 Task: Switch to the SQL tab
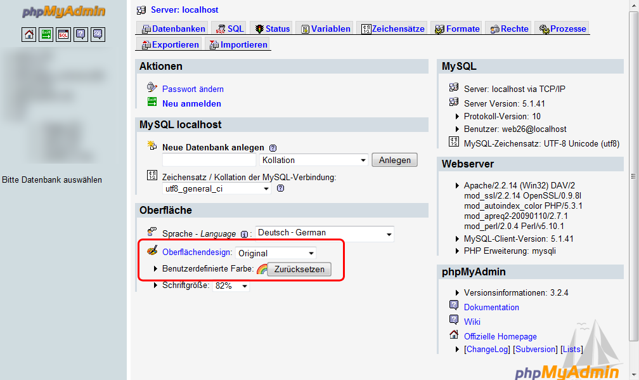click(230, 29)
